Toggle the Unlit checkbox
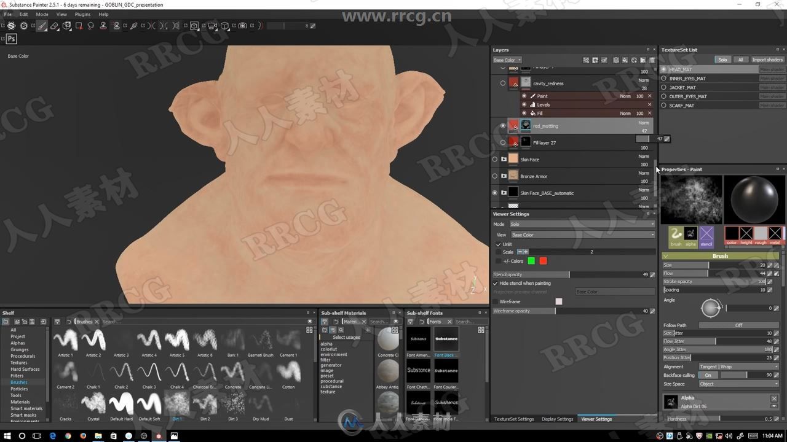This screenshot has height=442, width=787. click(499, 244)
